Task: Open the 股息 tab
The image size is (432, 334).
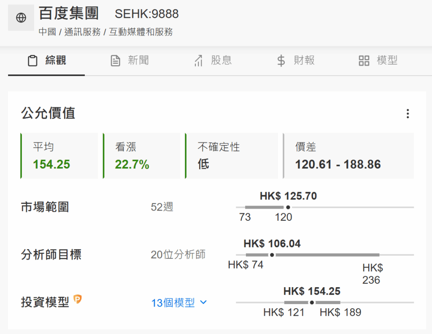Action: (213, 61)
